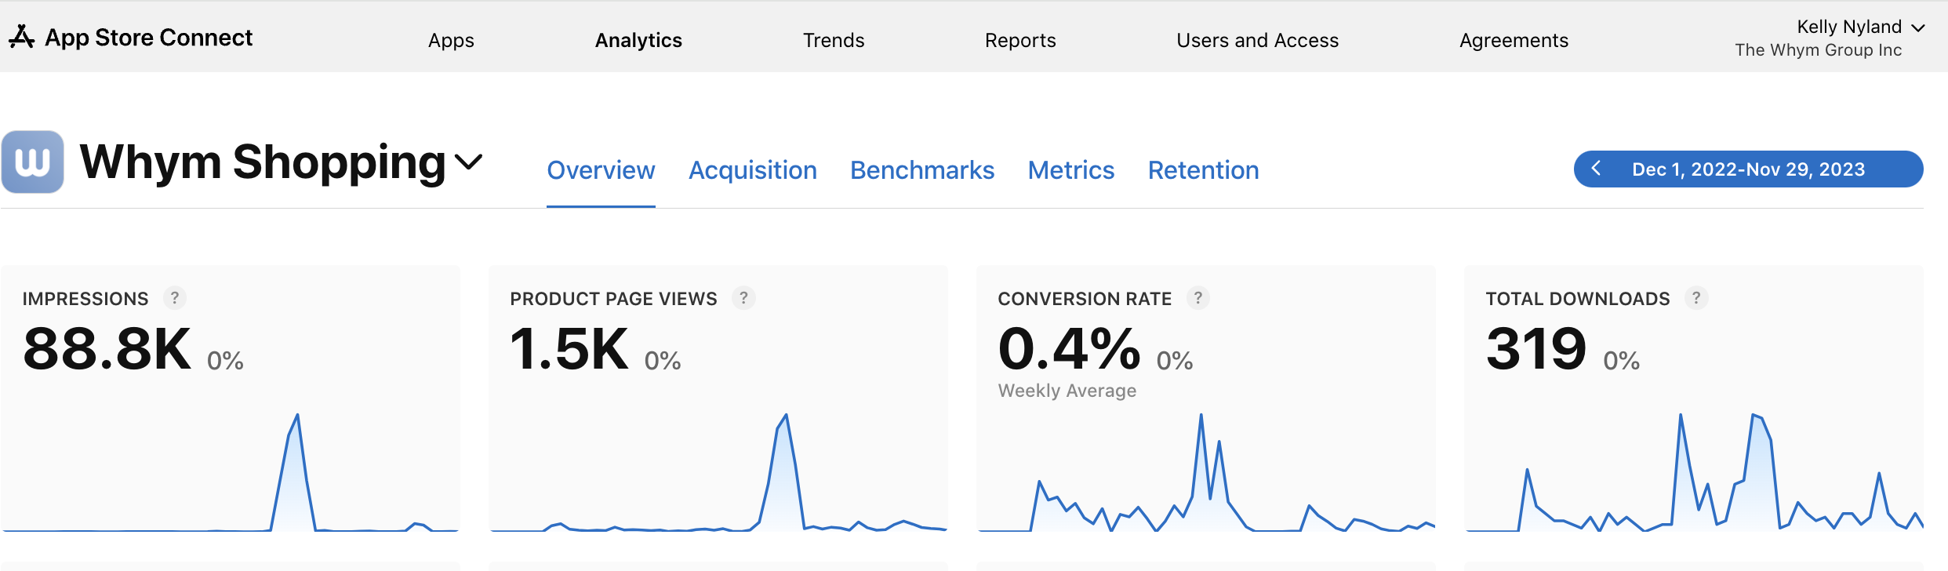Click the Total Downloads sparkline chart
This screenshot has height=571, width=1948.
tap(1694, 472)
